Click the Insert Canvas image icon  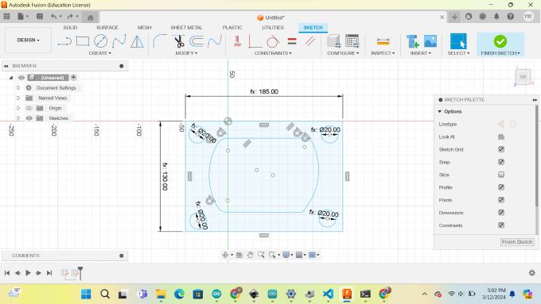430,41
